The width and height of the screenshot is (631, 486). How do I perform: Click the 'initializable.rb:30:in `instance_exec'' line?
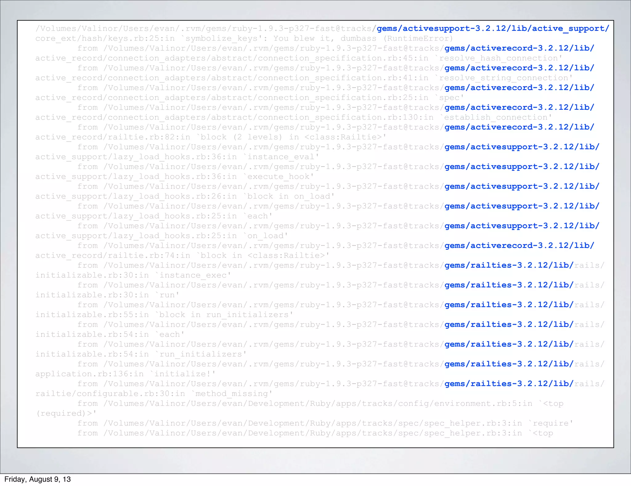coord(133,275)
